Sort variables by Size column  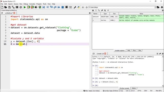(114, 14)
